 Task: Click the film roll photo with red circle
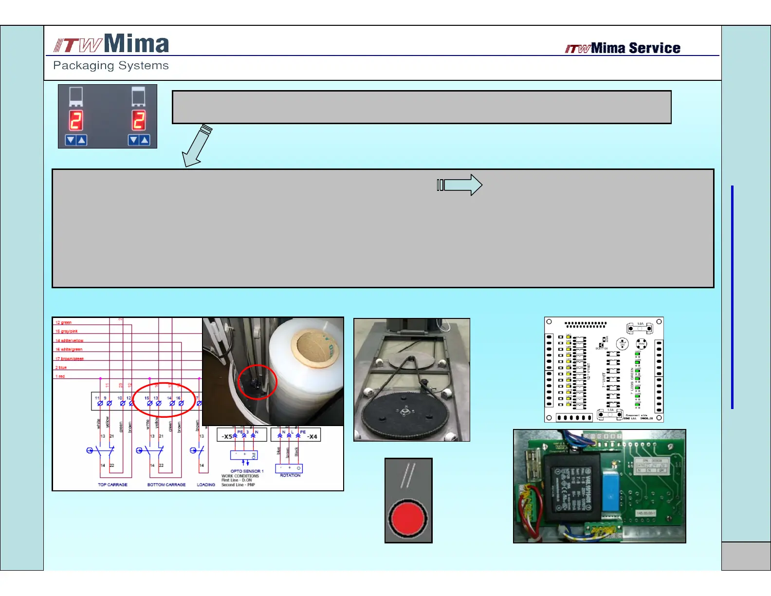[x=273, y=372]
